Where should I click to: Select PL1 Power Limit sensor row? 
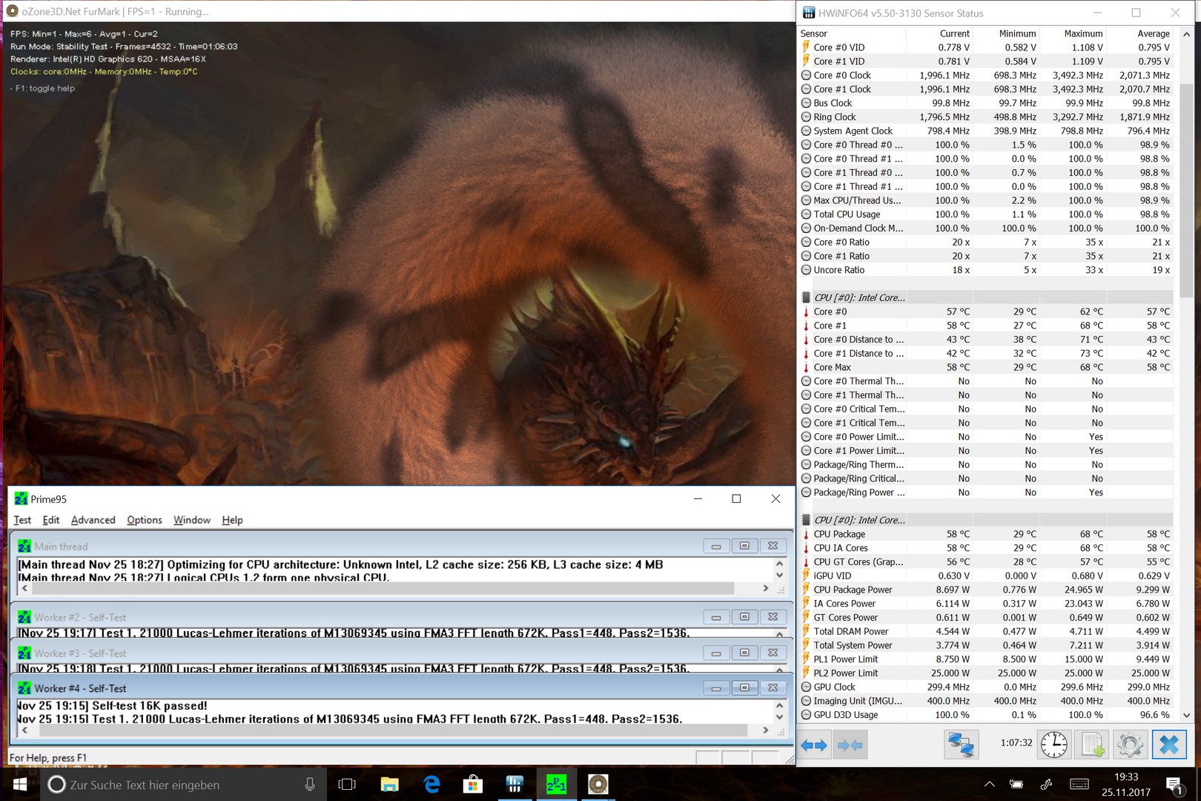(x=986, y=659)
